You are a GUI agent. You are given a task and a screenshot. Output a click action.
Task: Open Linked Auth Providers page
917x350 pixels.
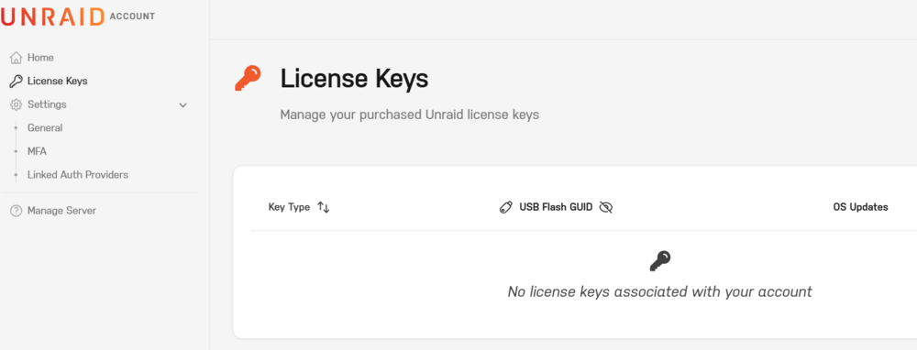(78, 175)
